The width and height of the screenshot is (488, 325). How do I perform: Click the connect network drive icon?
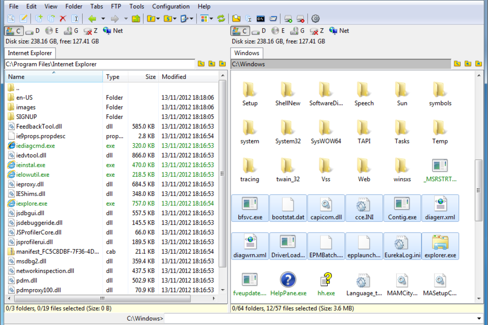pos(288,19)
